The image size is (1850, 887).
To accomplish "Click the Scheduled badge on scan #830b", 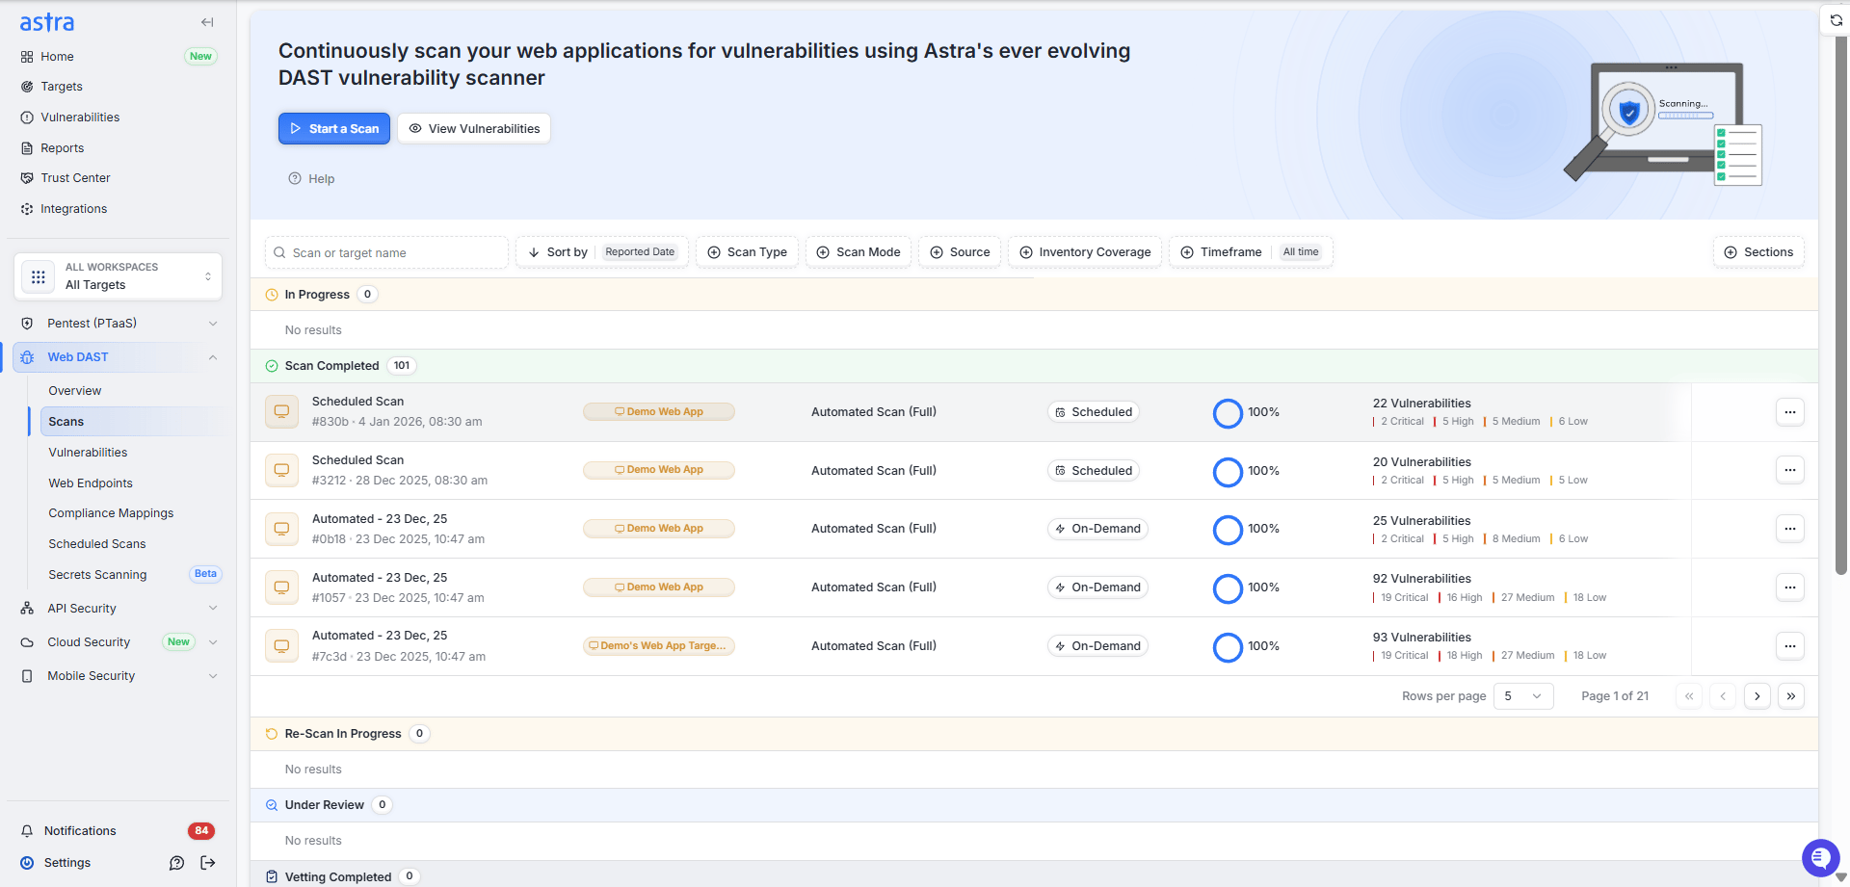I will tap(1094, 412).
